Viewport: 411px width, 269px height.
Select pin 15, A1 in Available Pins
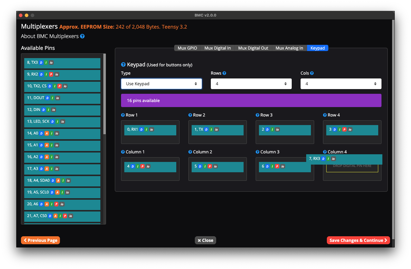tap(62, 146)
